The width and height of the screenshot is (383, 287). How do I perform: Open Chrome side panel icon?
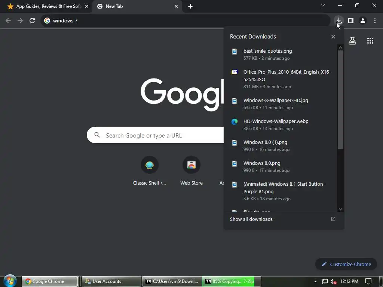pos(351,21)
